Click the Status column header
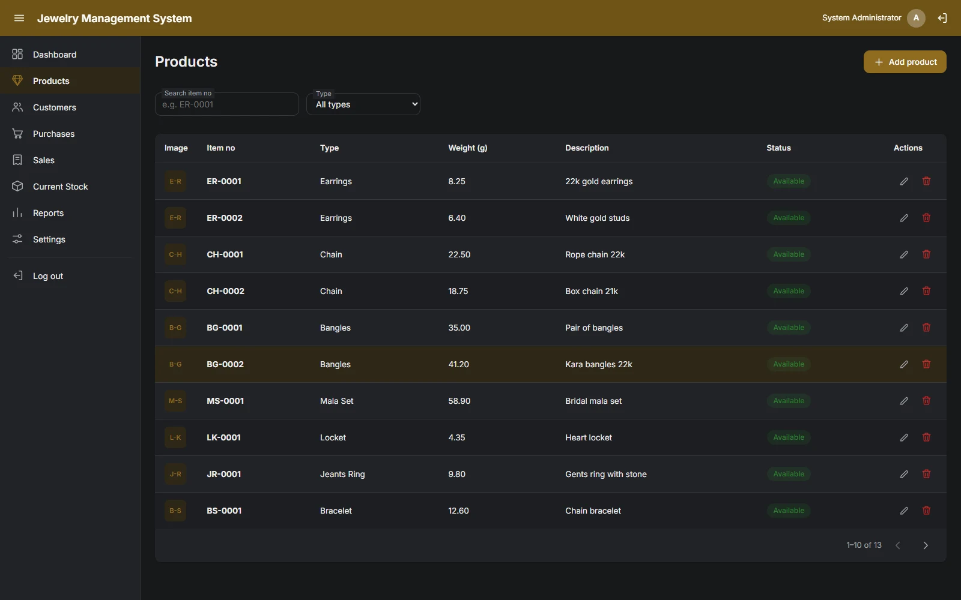 point(778,148)
